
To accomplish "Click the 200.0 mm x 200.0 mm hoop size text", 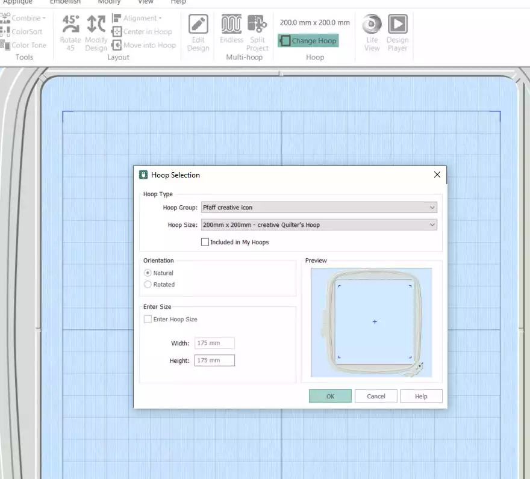I will 314,23.
